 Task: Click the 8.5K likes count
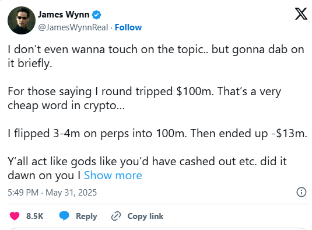click(34, 216)
